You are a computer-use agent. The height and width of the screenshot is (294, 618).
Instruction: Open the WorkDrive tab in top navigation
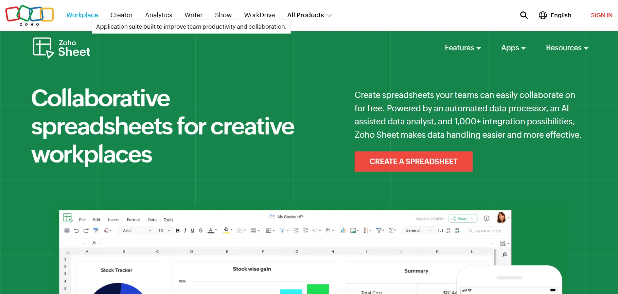(259, 15)
